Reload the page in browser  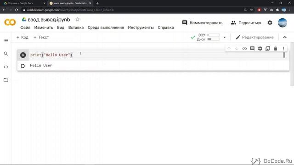pos(17,10)
